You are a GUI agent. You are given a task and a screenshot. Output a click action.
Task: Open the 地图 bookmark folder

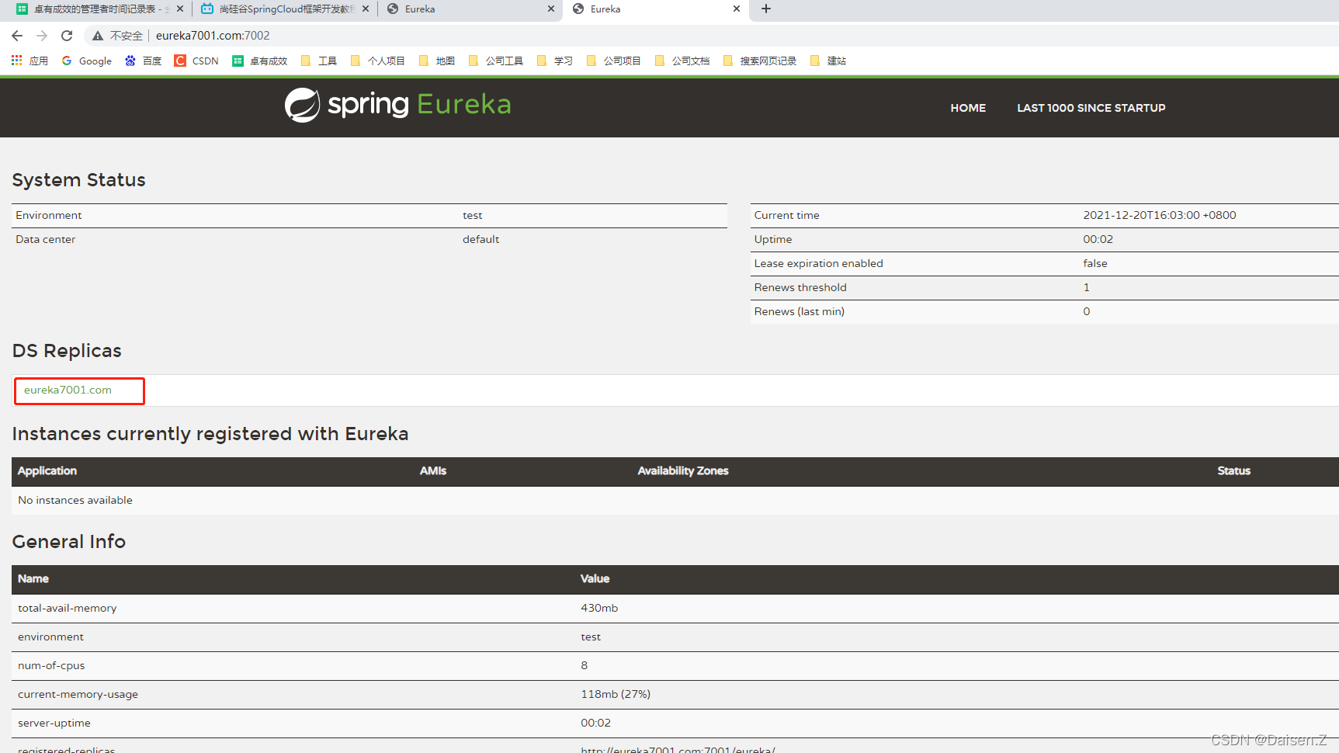[x=437, y=61]
